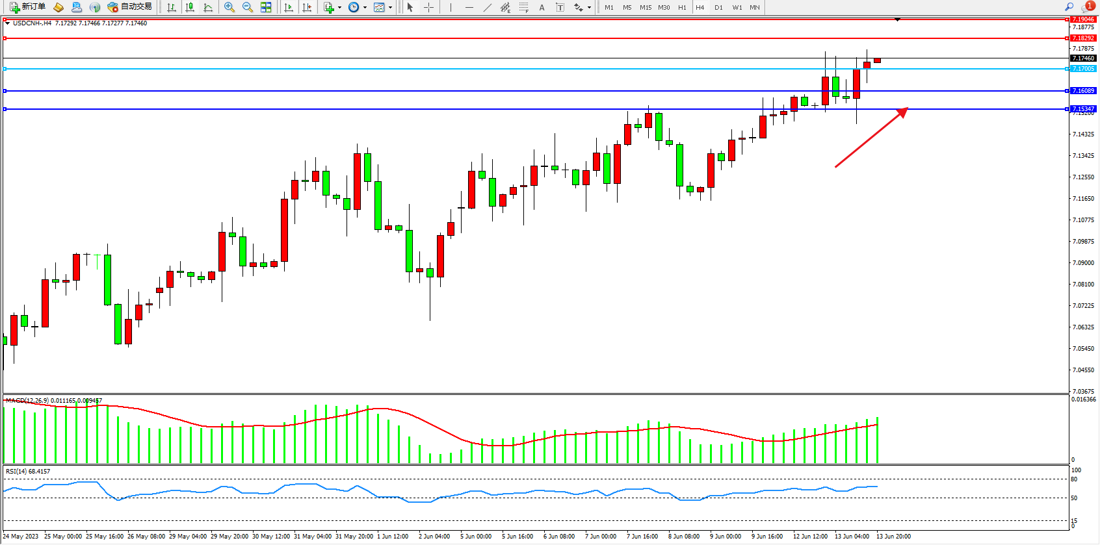Select the draw trendline tool
Screen dimensions: 1100x545
(x=487, y=7)
